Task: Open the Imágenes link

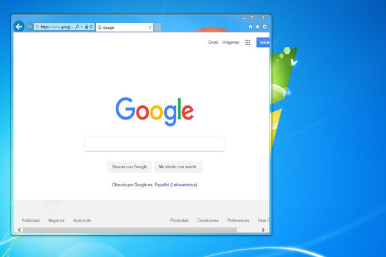Action: [230, 42]
